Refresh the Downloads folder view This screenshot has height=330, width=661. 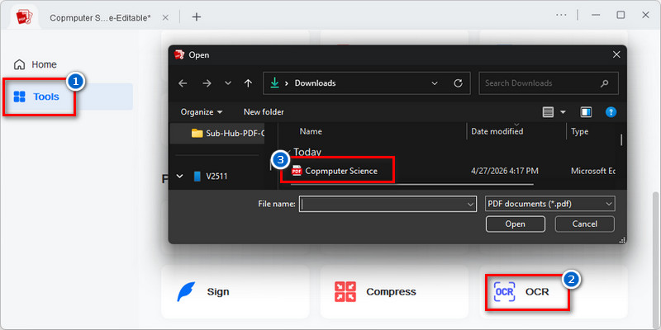459,83
